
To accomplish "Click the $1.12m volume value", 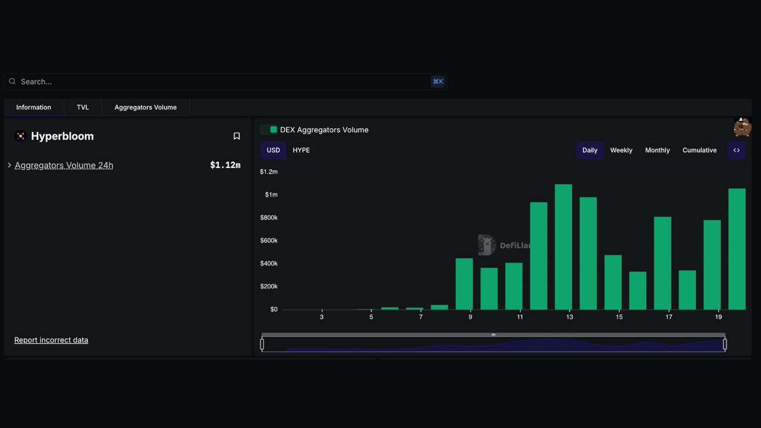I will coord(225,165).
